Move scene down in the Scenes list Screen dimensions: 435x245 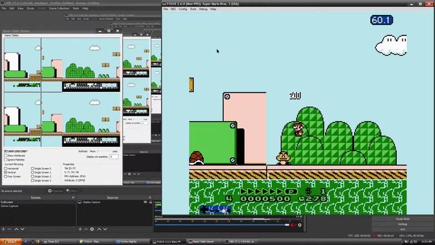[22, 229]
